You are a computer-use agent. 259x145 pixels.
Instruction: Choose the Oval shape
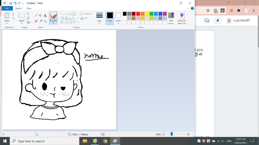70,14
